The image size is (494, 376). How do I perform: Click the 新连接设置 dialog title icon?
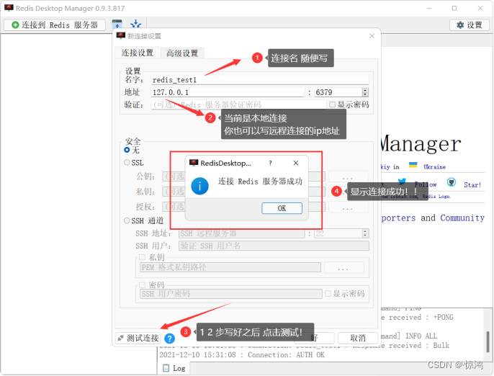coord(121,35)
